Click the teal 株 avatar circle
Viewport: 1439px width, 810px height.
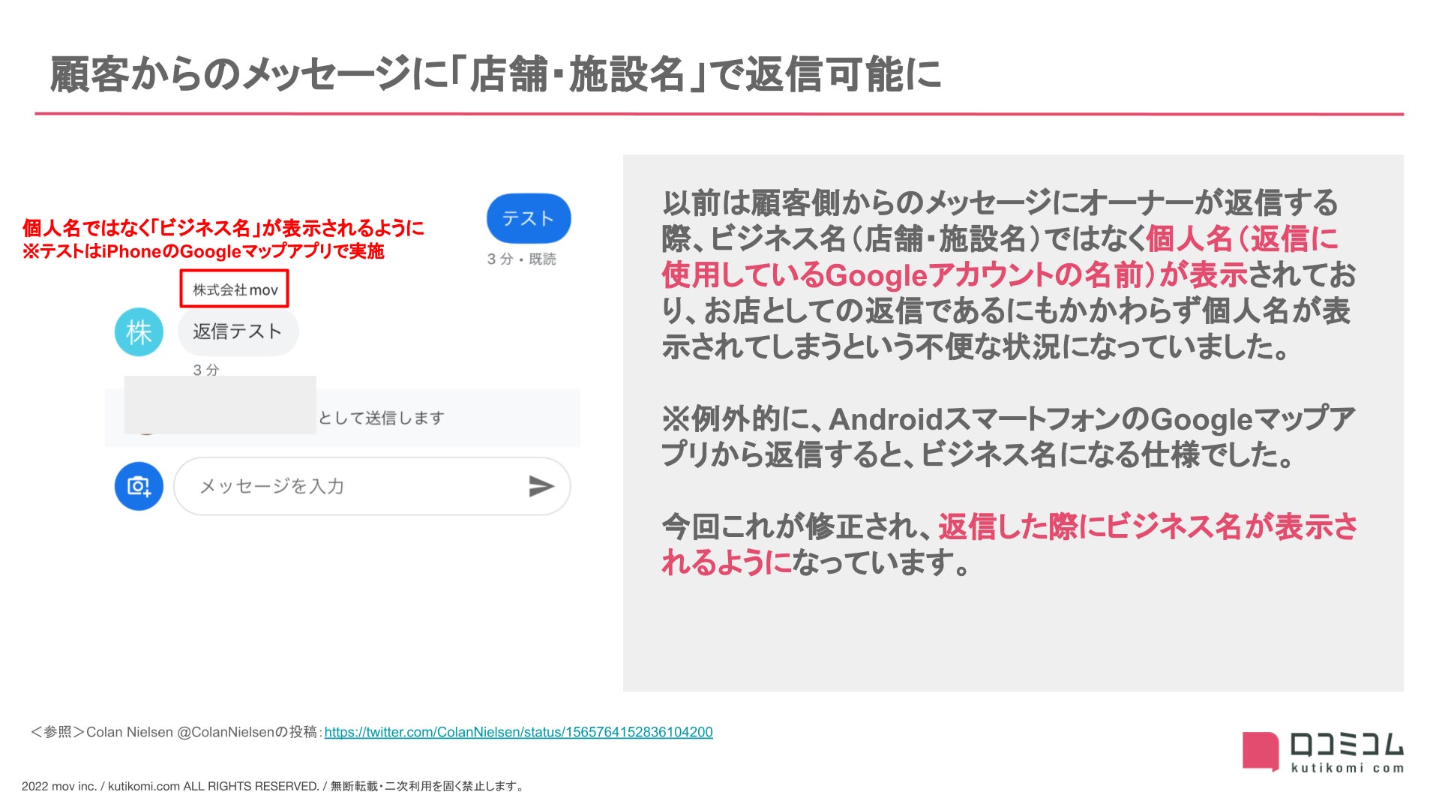[x=139, y=332]
